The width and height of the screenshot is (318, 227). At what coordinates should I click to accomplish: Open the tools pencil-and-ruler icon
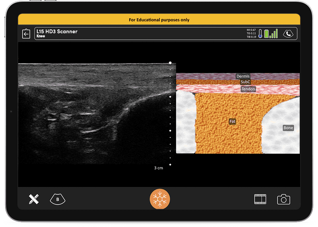pos(34,199)
